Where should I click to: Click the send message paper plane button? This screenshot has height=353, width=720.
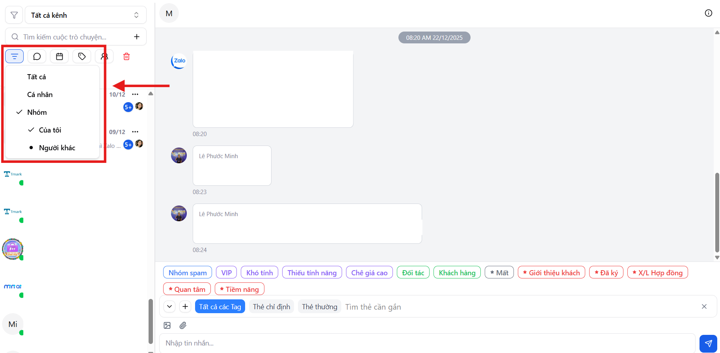[x=708, y=343]
